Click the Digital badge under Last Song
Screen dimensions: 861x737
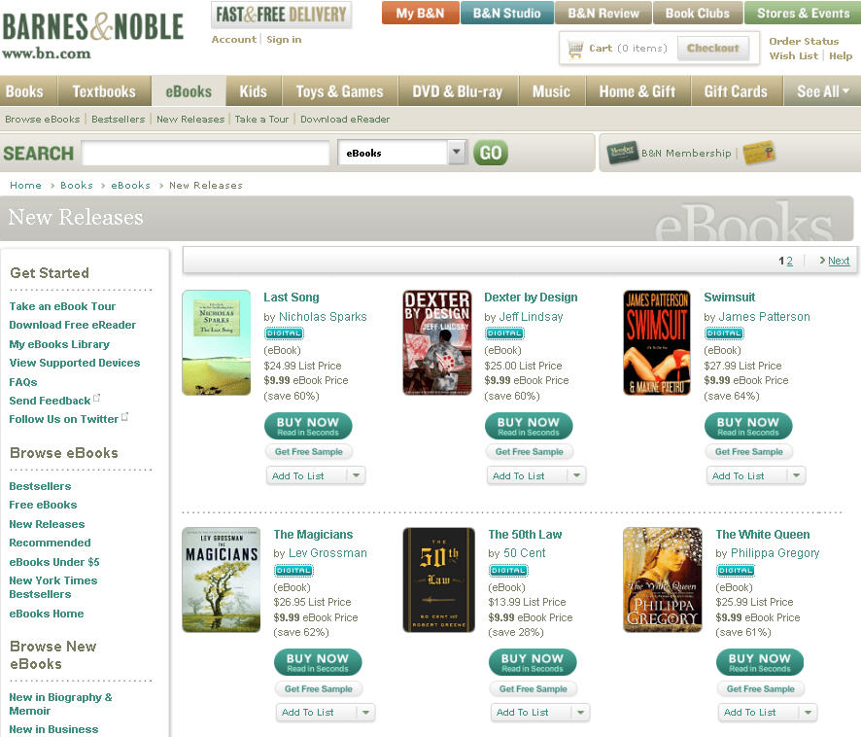pos(284,333)
